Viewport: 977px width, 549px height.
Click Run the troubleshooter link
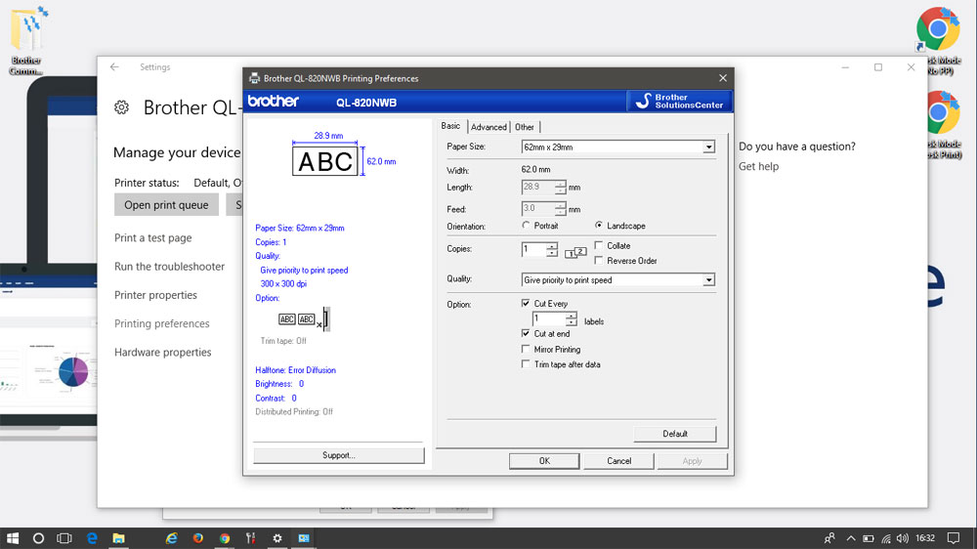click(x=169, y=267)
